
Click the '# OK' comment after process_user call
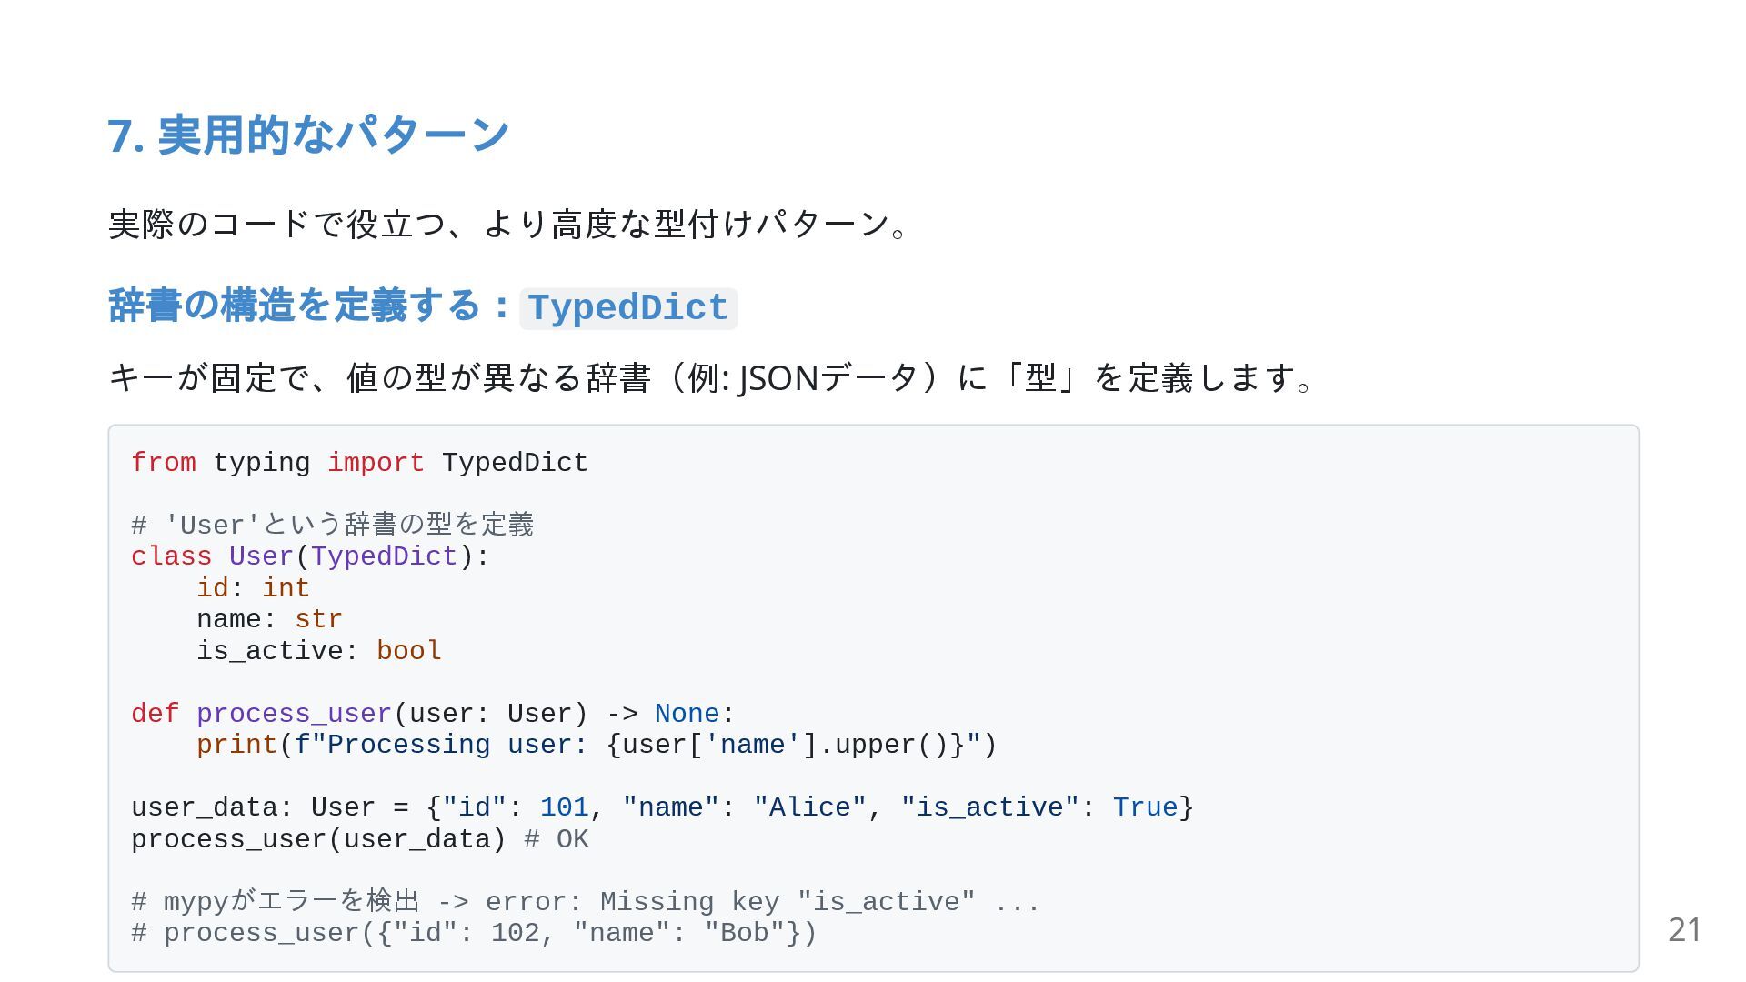click(x=557, y=839)
